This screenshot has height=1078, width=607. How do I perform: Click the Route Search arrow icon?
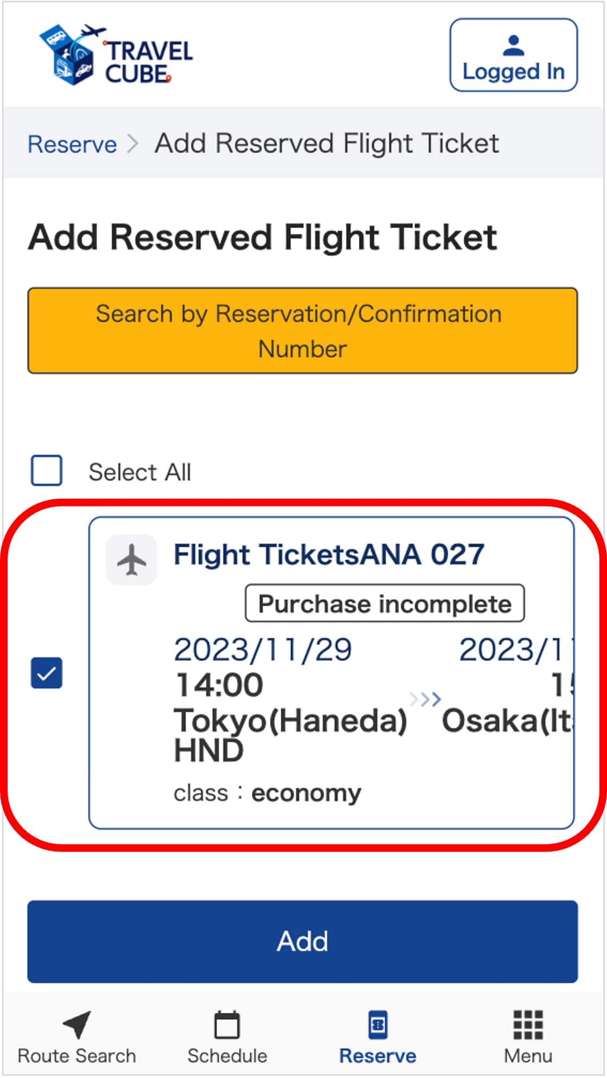coord(77,1025)
